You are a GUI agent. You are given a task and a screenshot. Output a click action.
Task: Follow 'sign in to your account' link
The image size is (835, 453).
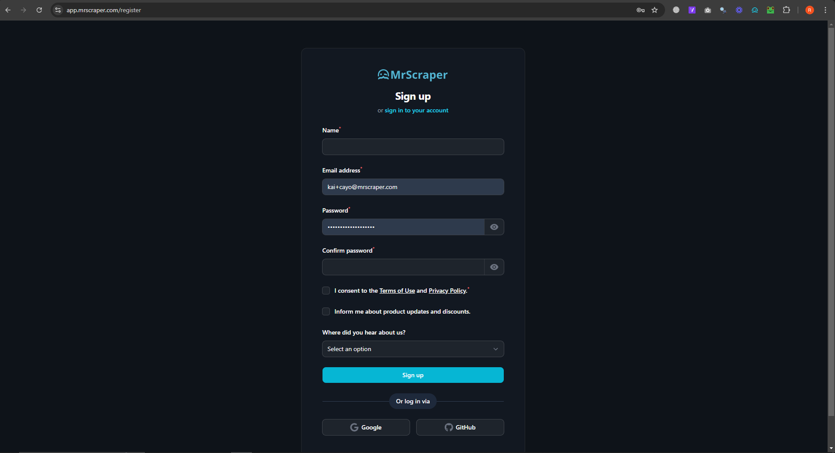click(416, 111)
